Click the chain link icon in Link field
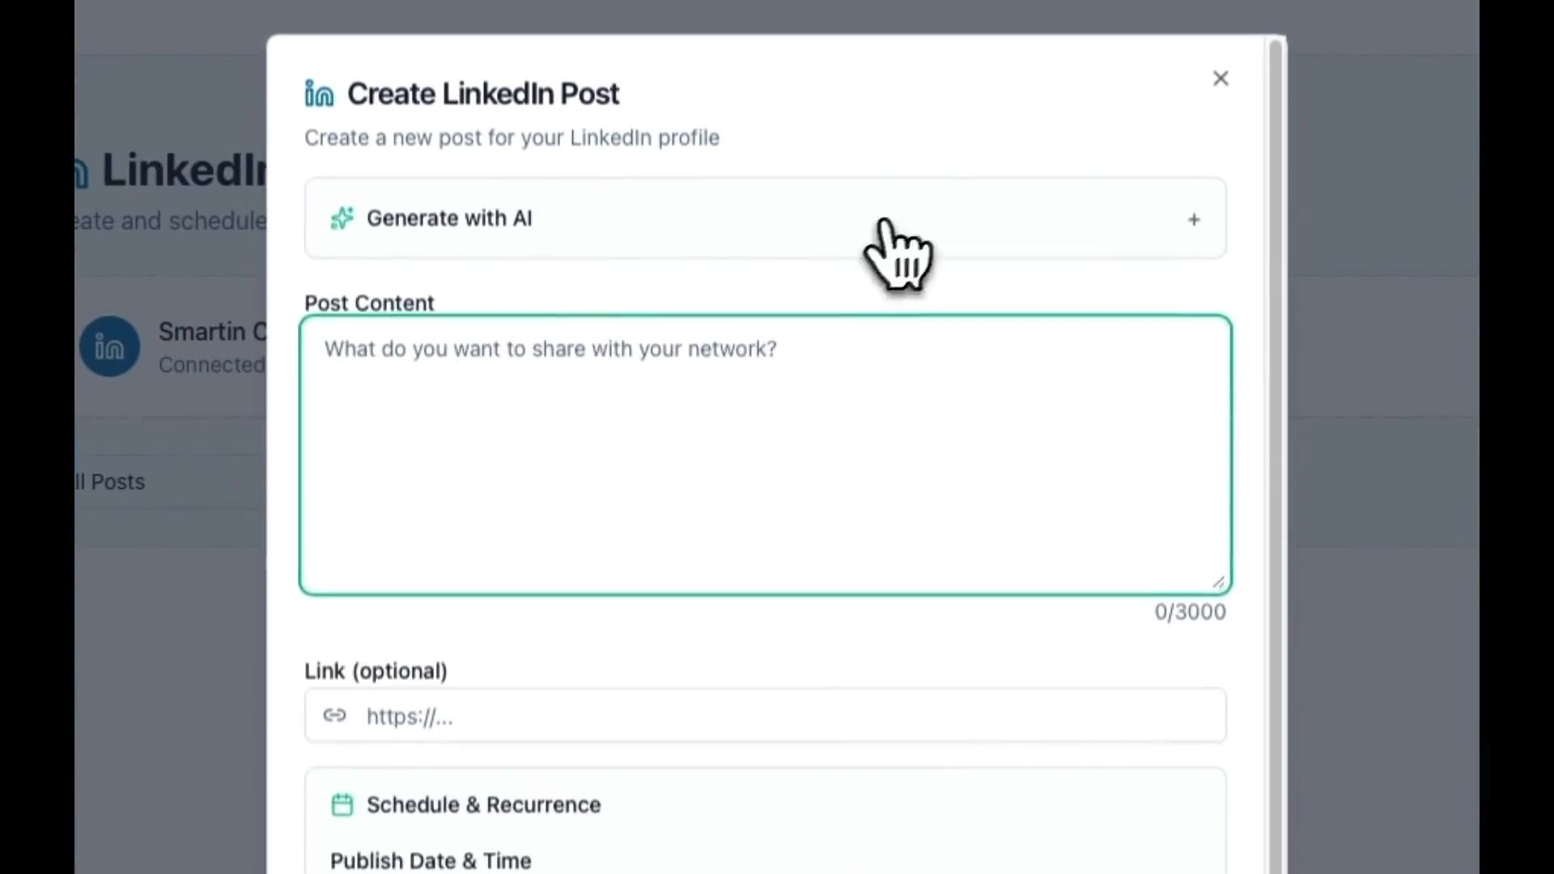1554x874 pixels. 334,715
